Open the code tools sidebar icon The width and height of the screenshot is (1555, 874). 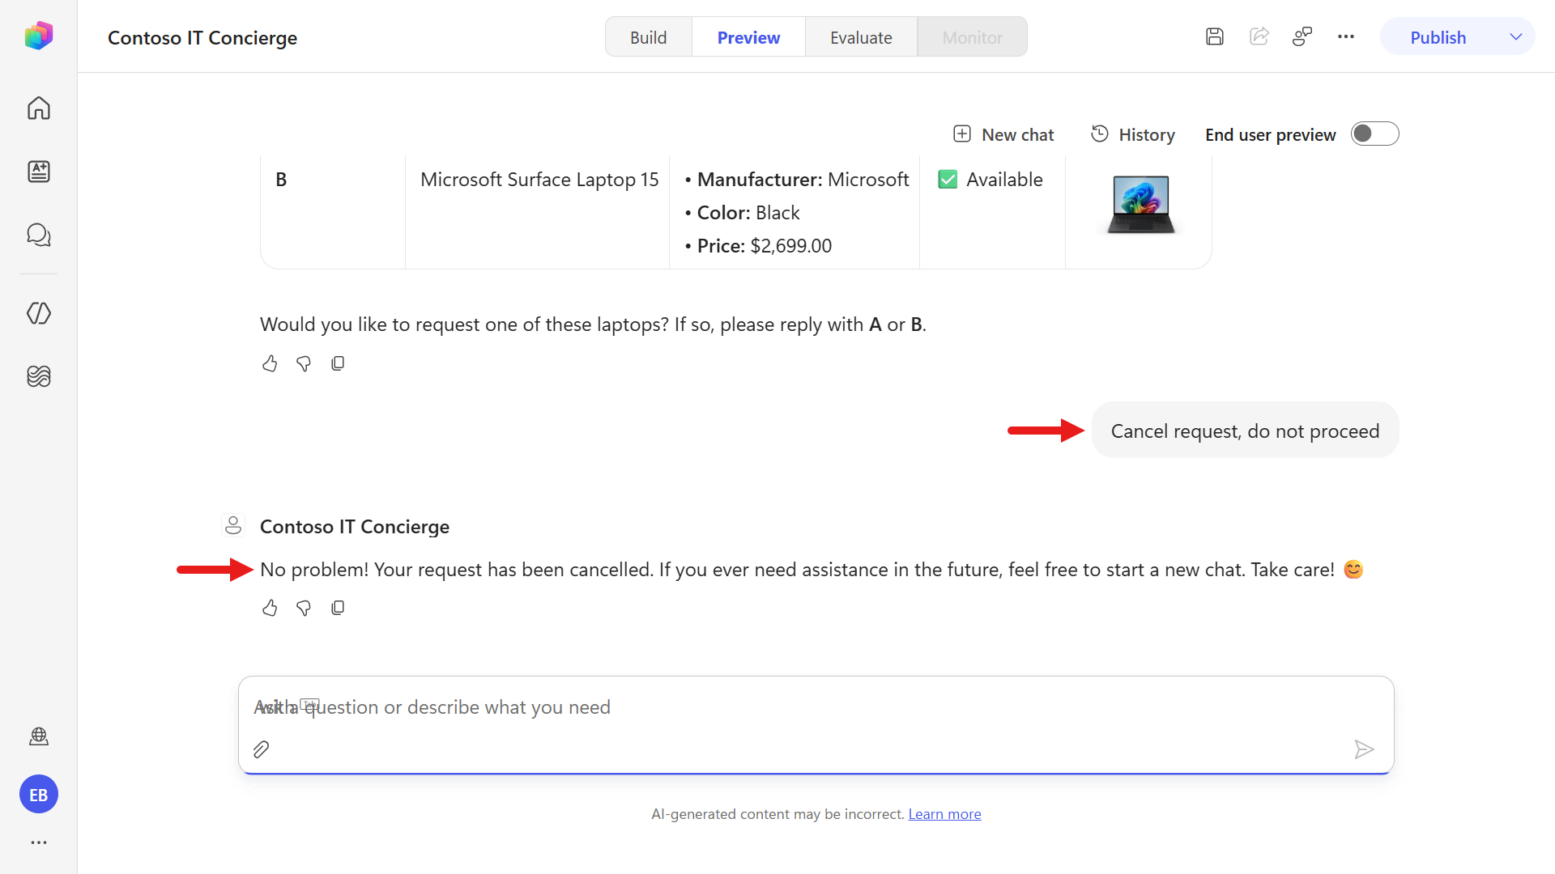tap(39, 313)
